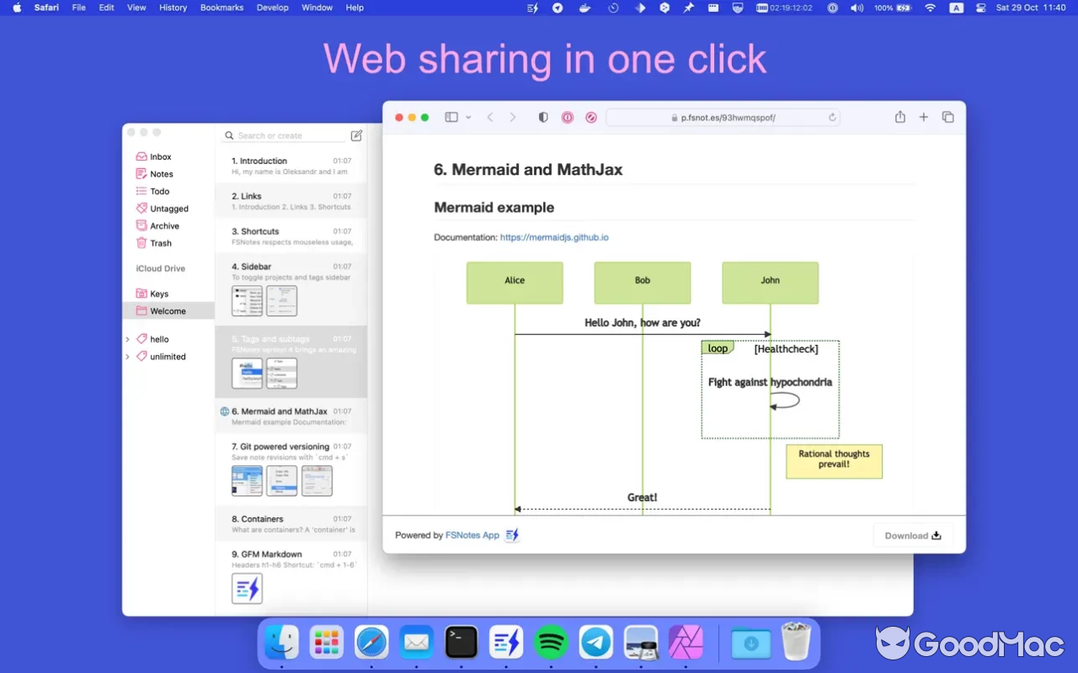
Task: Expand the unlimited tag chevron
Action: coord(128,357)
